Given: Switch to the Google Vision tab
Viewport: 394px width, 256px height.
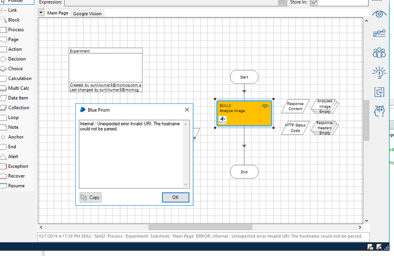Looking at the screenshot, I should (x=87, y=14).
